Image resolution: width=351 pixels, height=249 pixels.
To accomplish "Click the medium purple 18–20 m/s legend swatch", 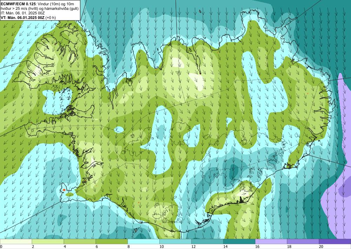I will click(303, 241).
